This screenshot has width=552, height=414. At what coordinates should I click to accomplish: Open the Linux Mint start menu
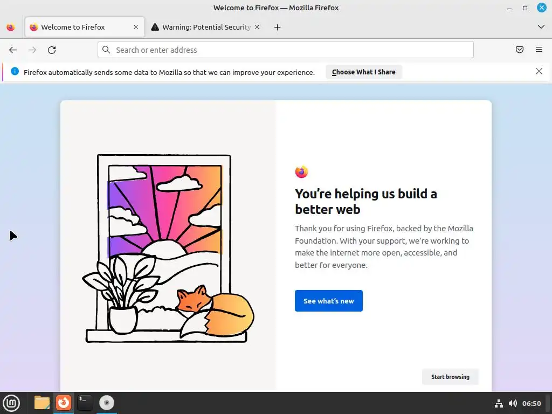[x=11, y=403]
